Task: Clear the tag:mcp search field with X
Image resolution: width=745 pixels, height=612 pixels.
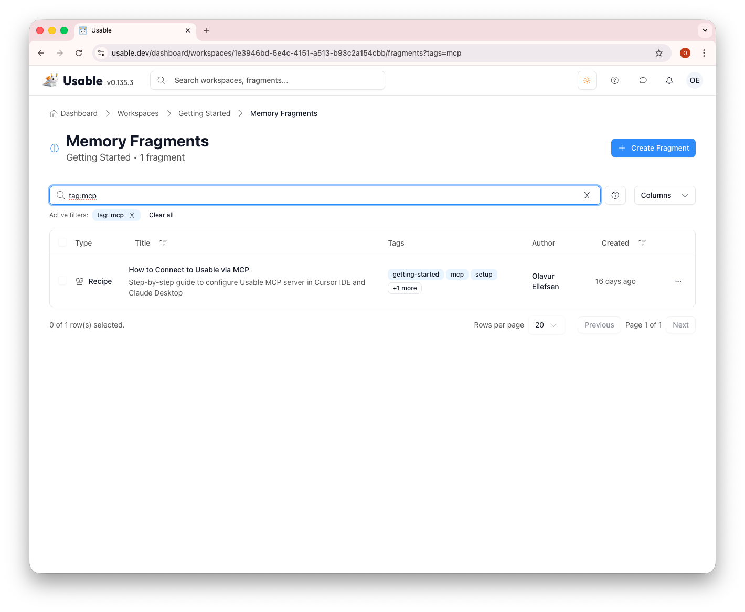Action: (x=587, y=195)
